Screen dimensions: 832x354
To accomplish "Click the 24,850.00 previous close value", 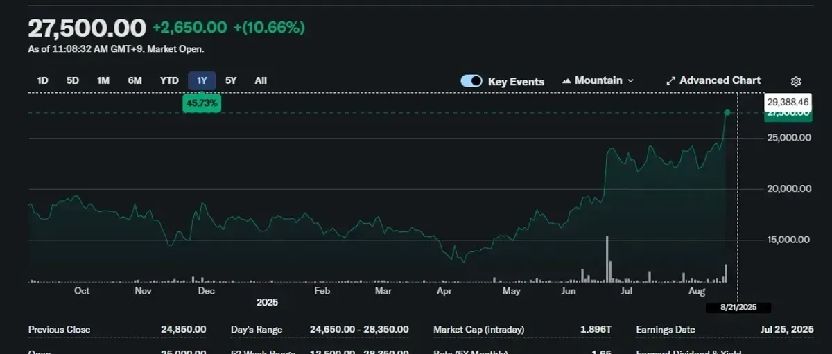I will pos(183,329).
